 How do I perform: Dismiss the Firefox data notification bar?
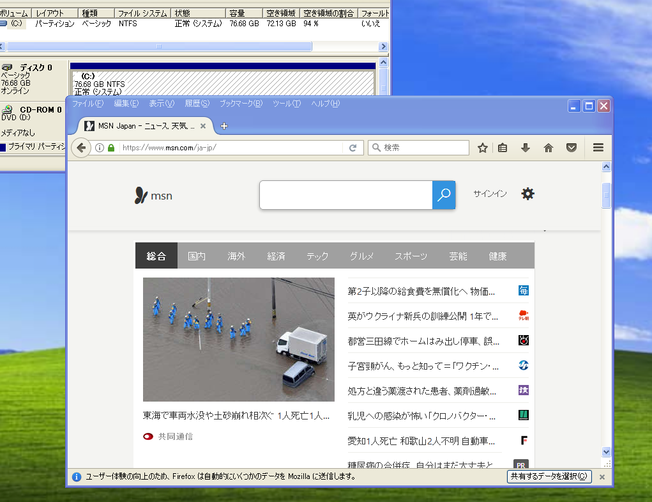tap(602, 477)
